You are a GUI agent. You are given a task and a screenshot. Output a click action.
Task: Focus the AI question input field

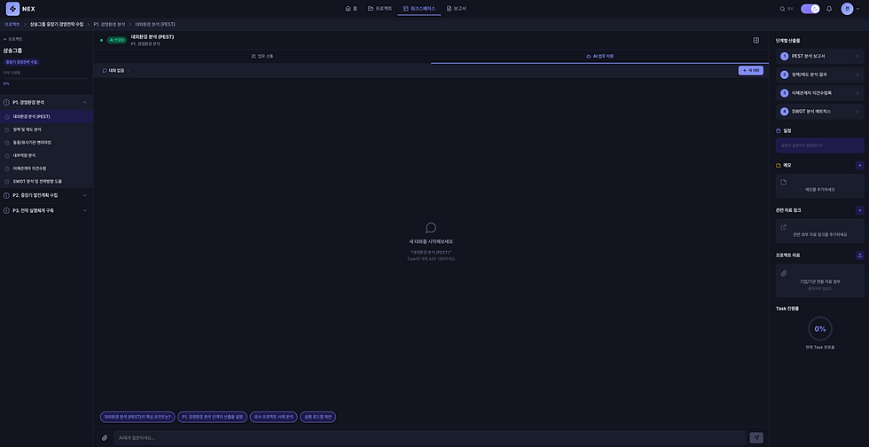coord(430,437)
